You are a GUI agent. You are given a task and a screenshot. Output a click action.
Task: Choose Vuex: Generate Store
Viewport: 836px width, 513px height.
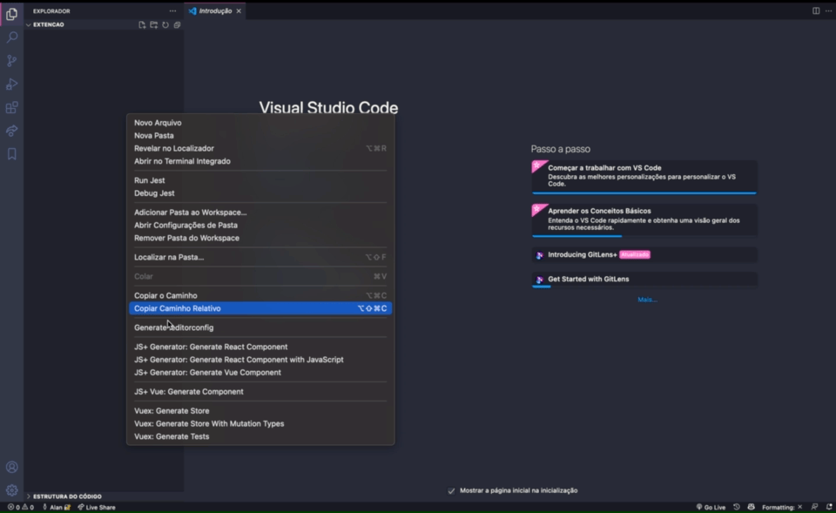click(x=260, y=410)
